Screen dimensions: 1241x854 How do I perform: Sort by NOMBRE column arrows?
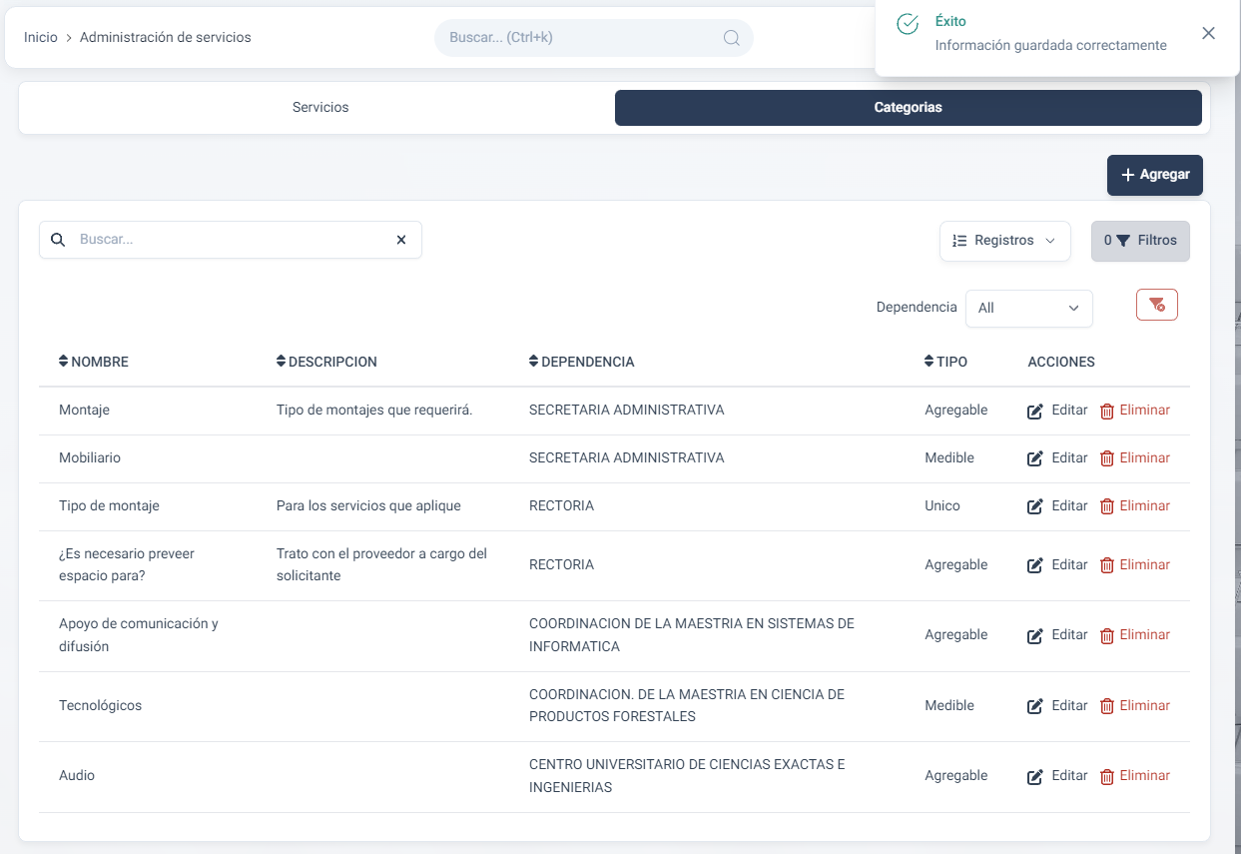64,362
